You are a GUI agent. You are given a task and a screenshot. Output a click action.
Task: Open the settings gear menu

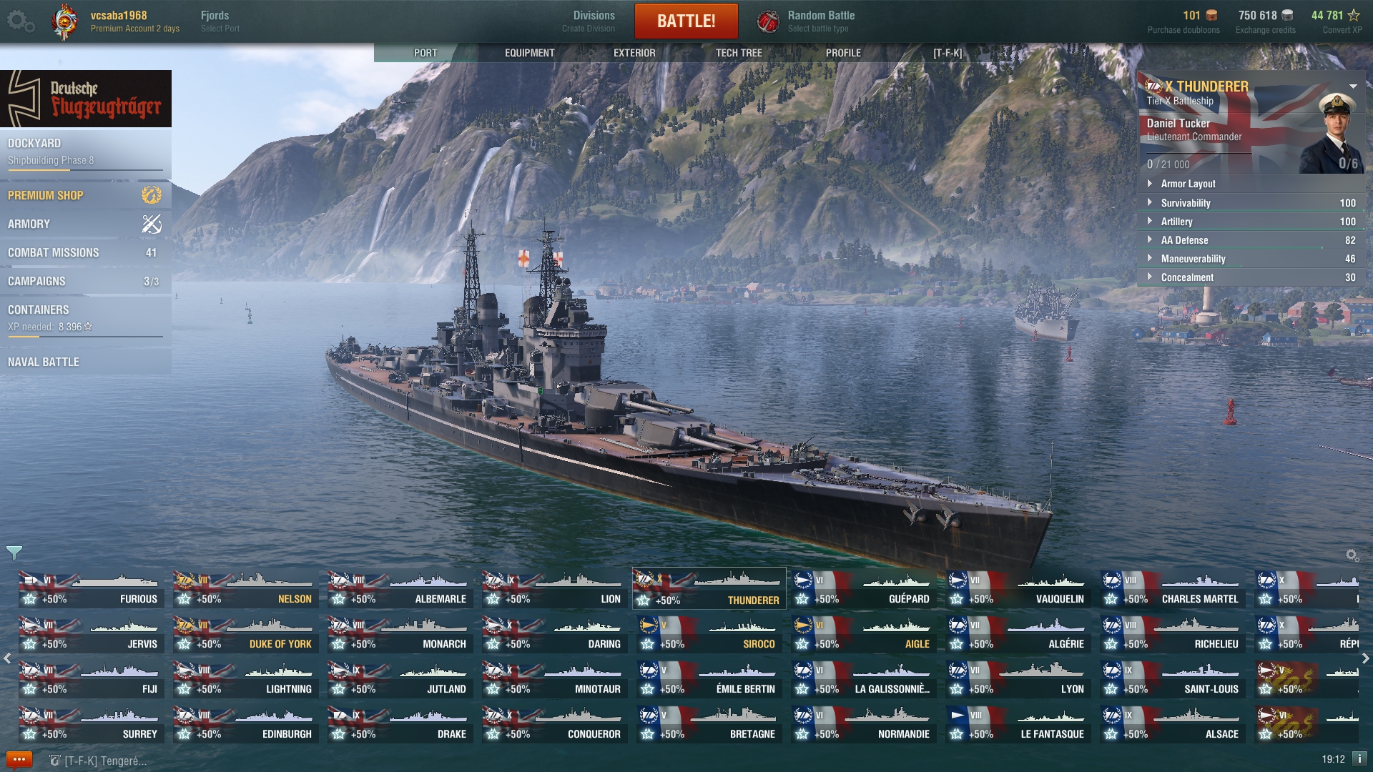tap(20, 21)
